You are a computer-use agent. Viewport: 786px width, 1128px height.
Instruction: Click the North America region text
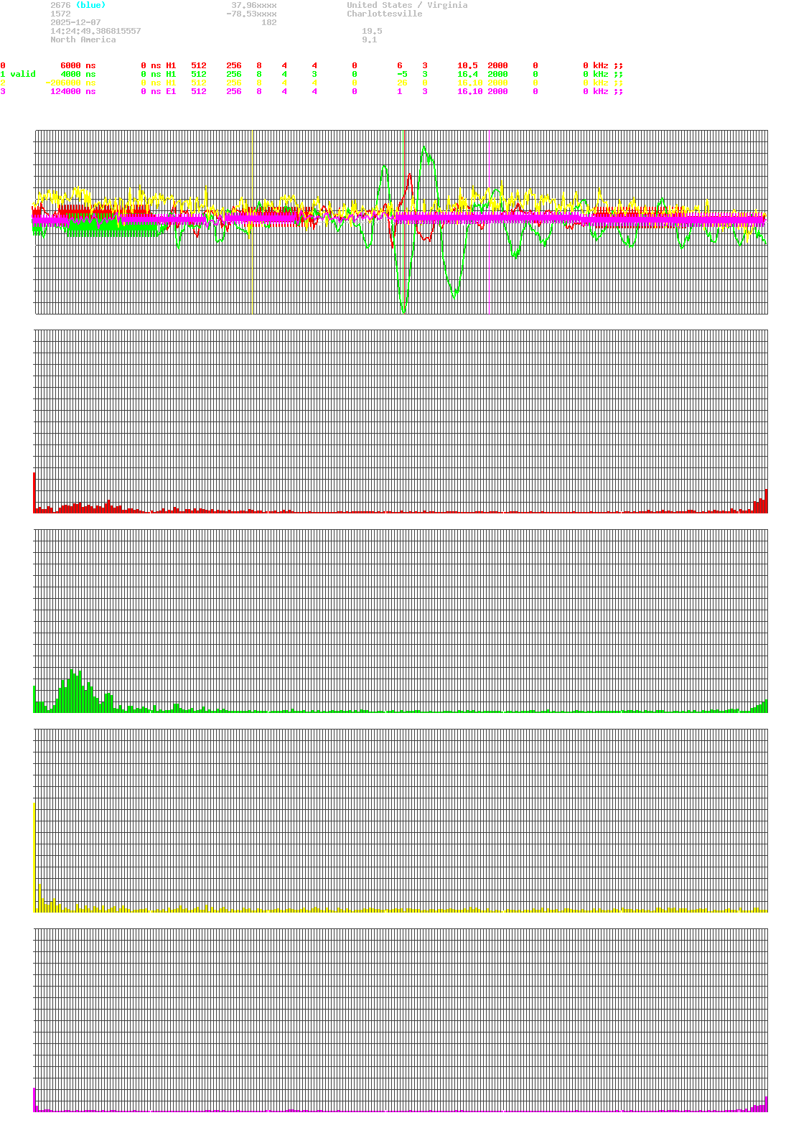83,39
